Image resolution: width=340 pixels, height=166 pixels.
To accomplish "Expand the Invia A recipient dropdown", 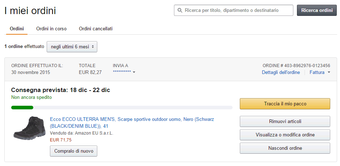I will click(x=124, y=72).
